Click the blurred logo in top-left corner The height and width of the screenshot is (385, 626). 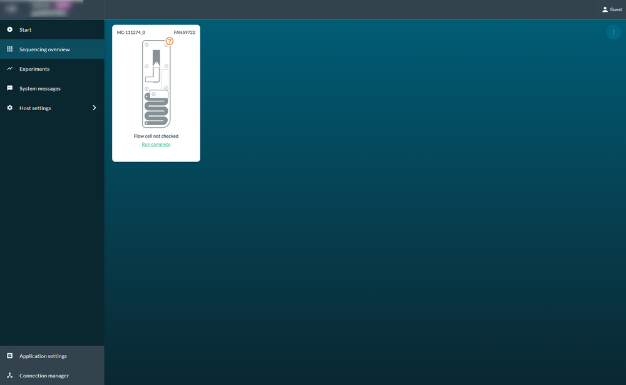[42, 8]
